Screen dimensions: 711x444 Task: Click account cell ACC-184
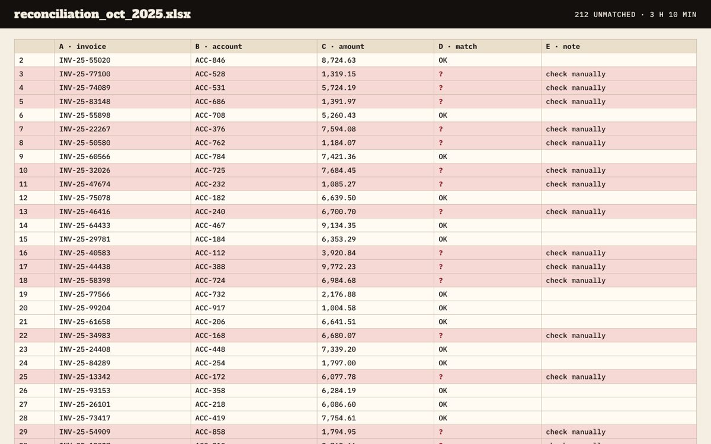(254, 239)
